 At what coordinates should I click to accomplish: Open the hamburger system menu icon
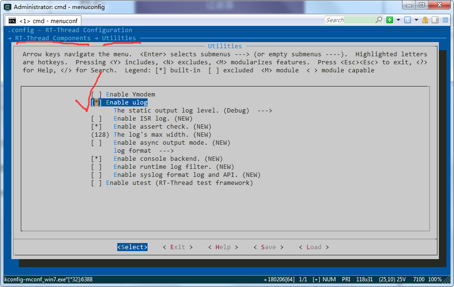[x=445, y=20]
